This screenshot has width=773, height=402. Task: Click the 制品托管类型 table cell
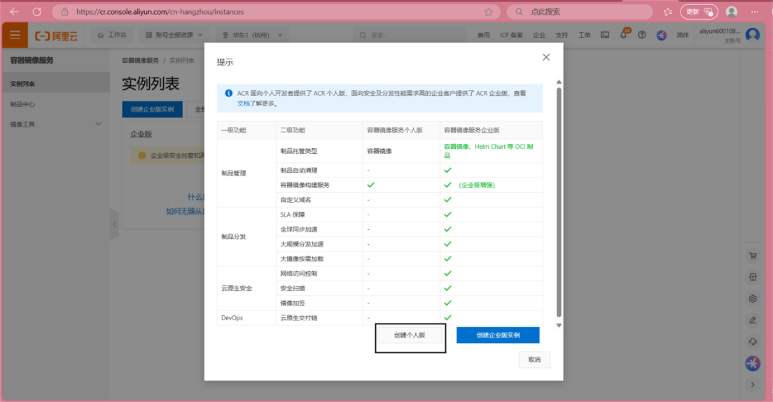click(x=319, y=151)
